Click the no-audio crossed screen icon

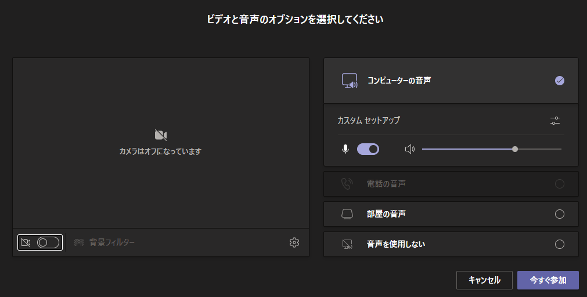coord(347,244)
